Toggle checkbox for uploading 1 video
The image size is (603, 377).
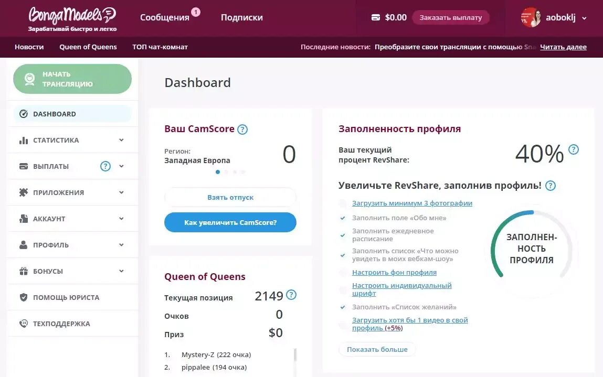coord(343,325)
